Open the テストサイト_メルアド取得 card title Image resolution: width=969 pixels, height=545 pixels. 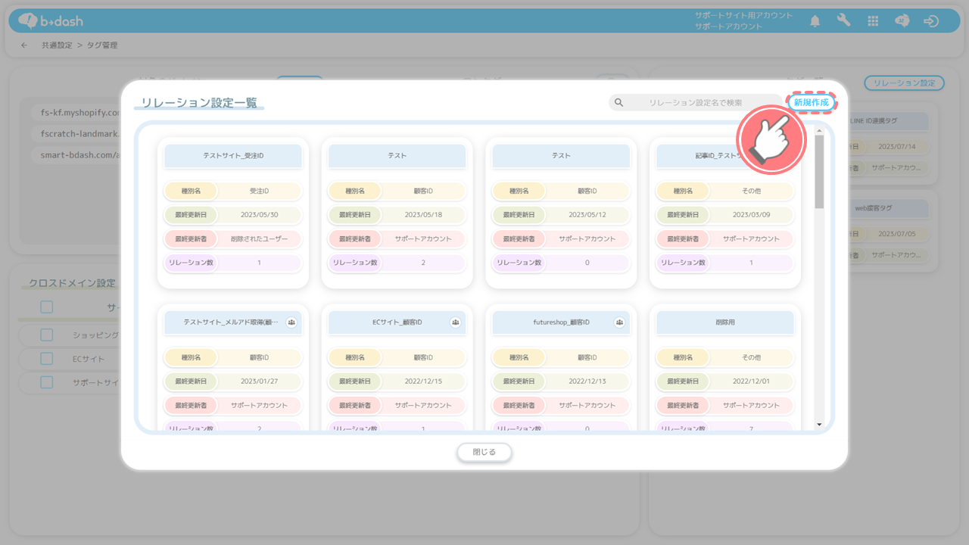(x=233, y=322)
